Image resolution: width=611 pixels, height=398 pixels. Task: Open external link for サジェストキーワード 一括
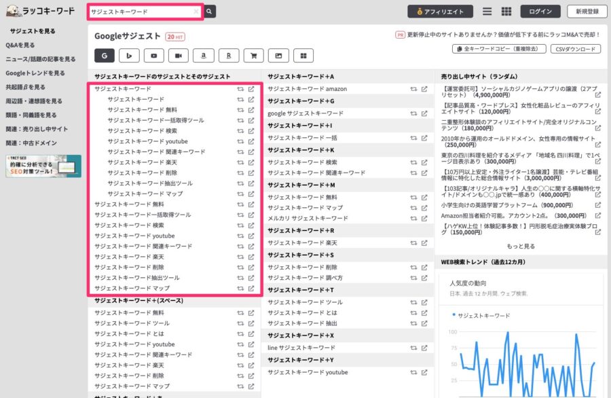(x=424, y=138)
